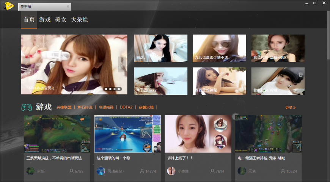Viewport: 330px width, 182px height.
Task: Click the gamepad icon beside 游戏 heading
Action: click(27, 107)
